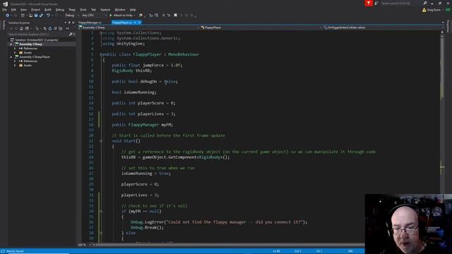Expand Assets under Assembly-CSharp.Player
This screenshot has height=254, width=452.
pos(16,66)
